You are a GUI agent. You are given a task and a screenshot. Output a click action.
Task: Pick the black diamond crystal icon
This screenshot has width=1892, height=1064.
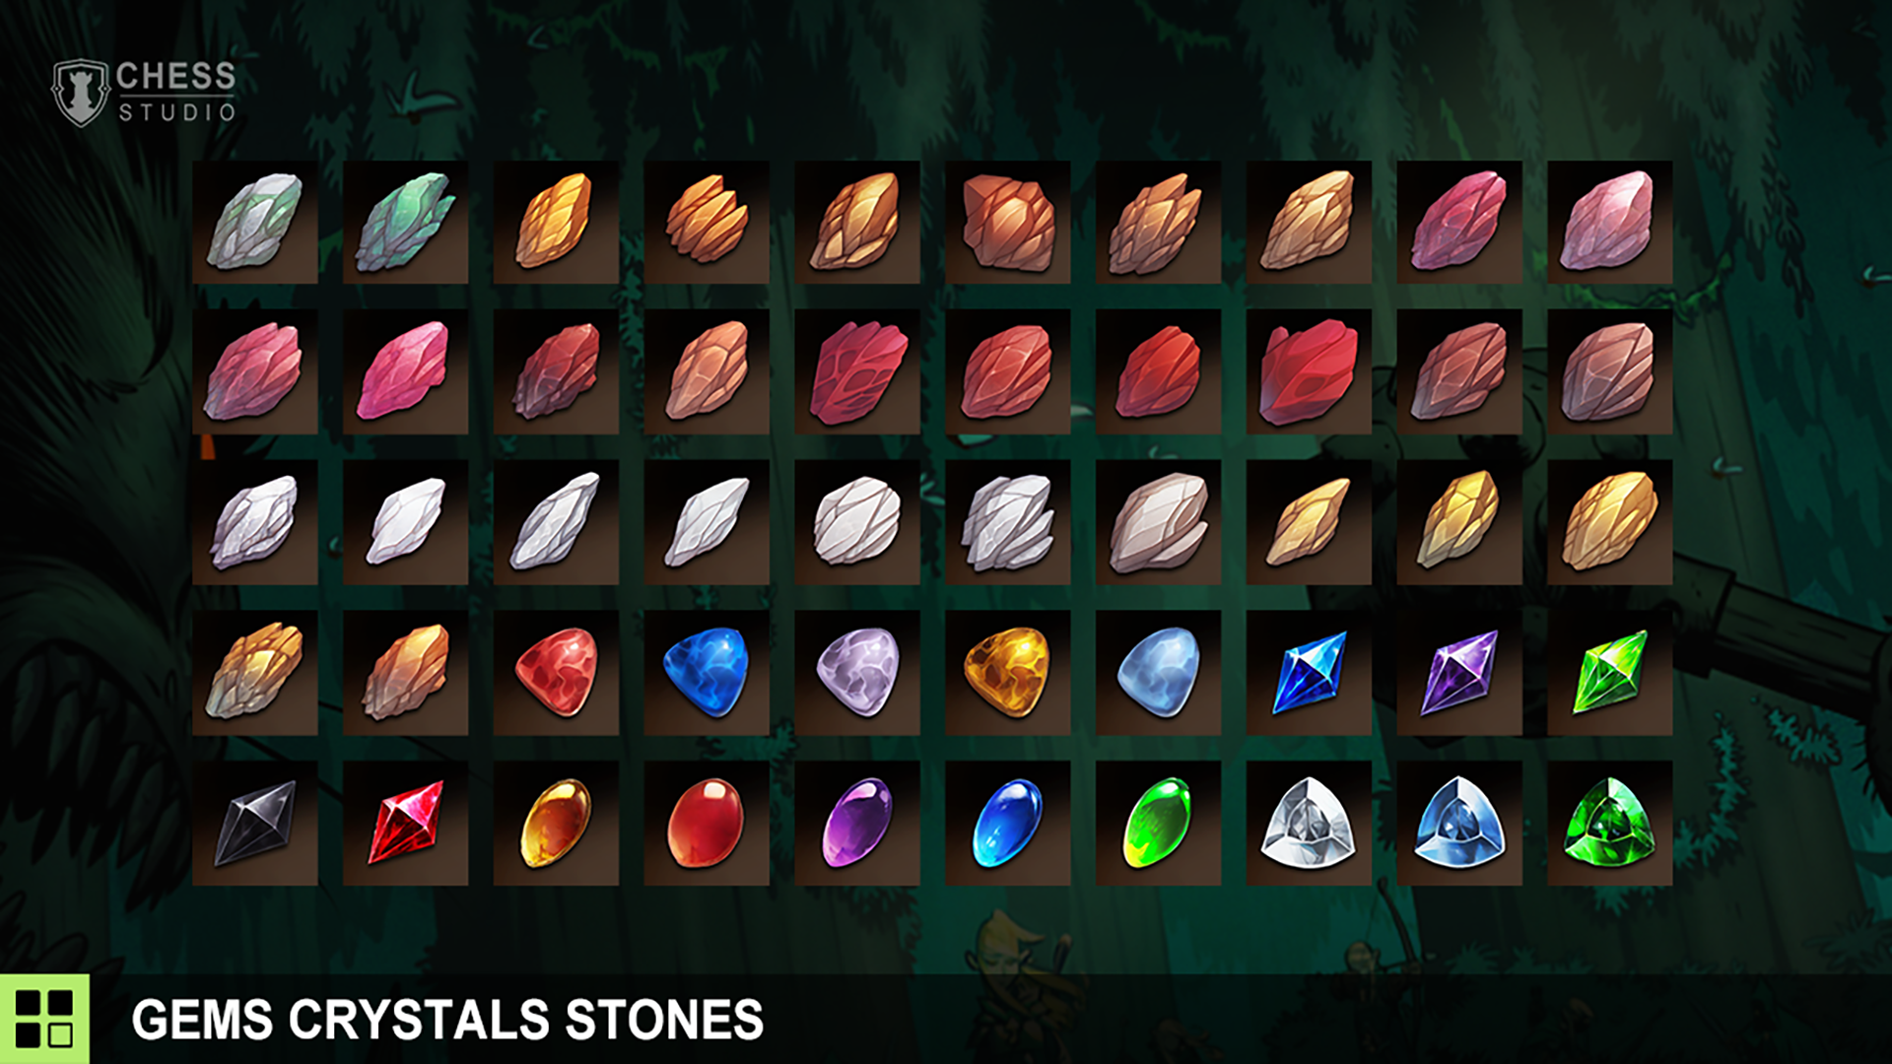[x=255, y=823]
